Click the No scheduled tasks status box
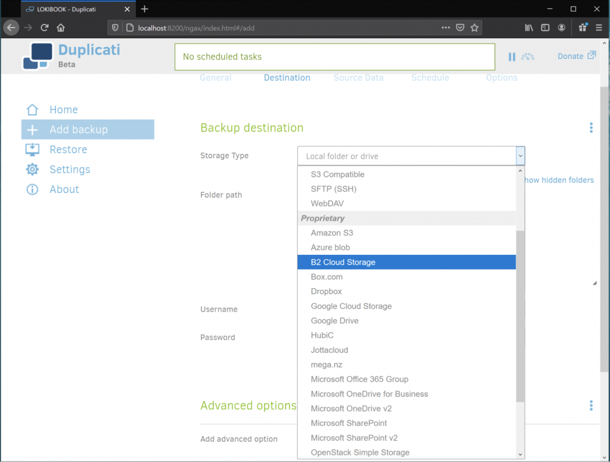Image resolution: width=610 pixels, height=462 pixels. [x=335, y=57]
